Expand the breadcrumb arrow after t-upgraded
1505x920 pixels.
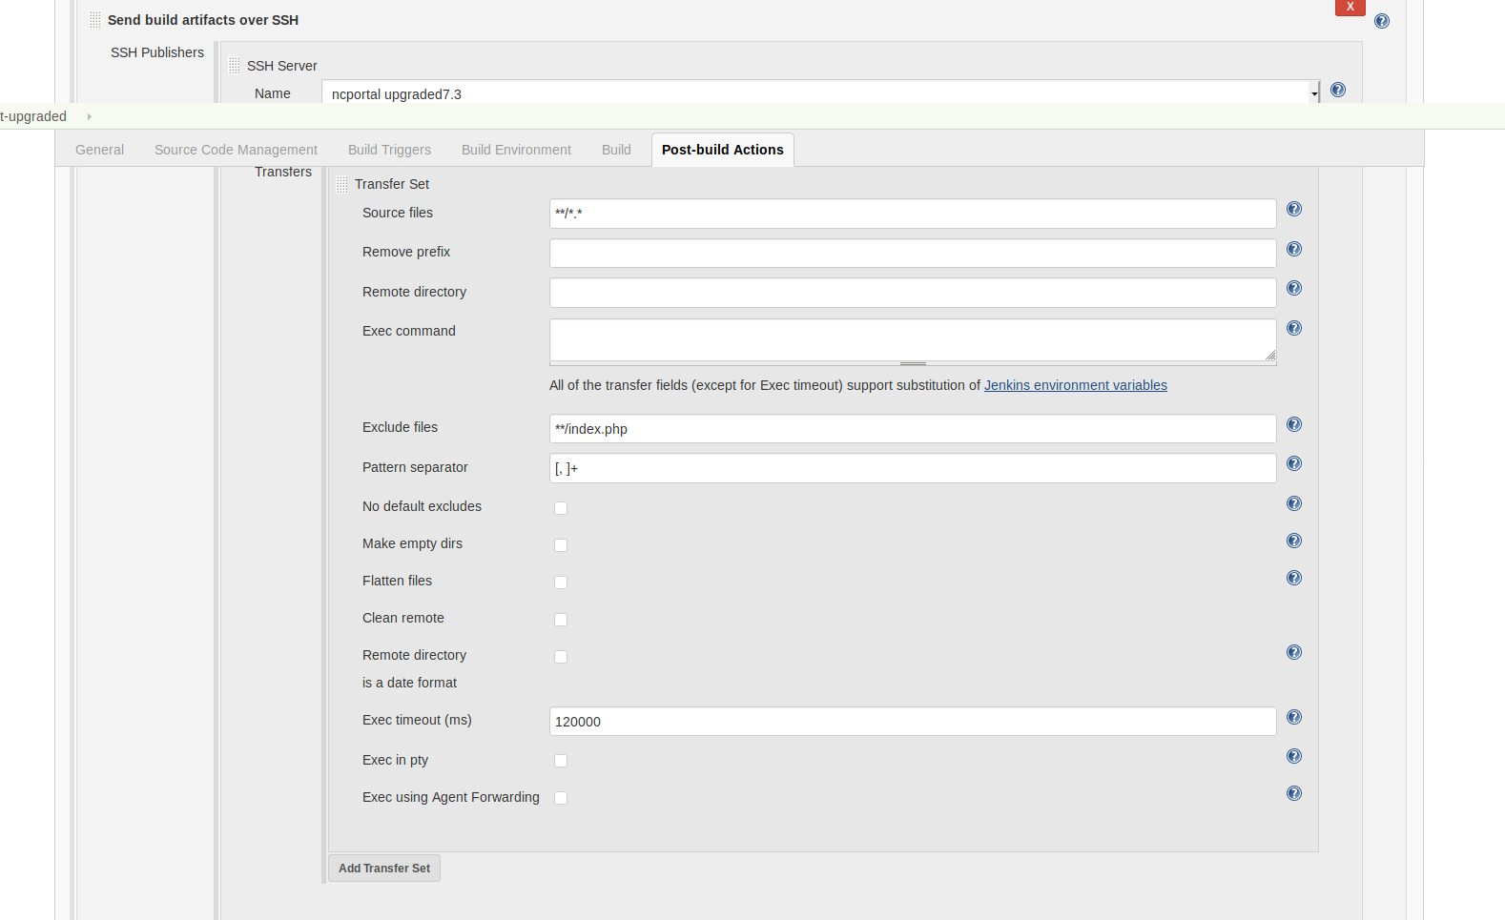(89, 116)
